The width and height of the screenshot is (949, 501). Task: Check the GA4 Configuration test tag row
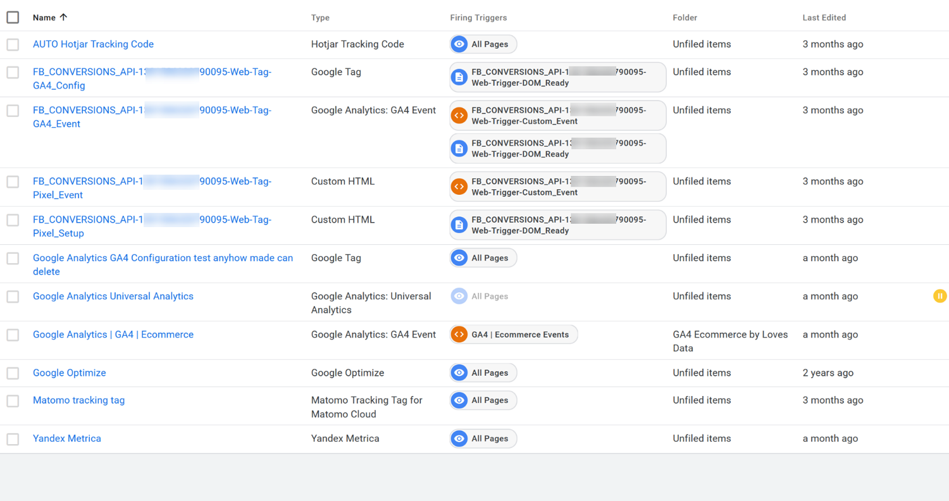pos(13,258)
